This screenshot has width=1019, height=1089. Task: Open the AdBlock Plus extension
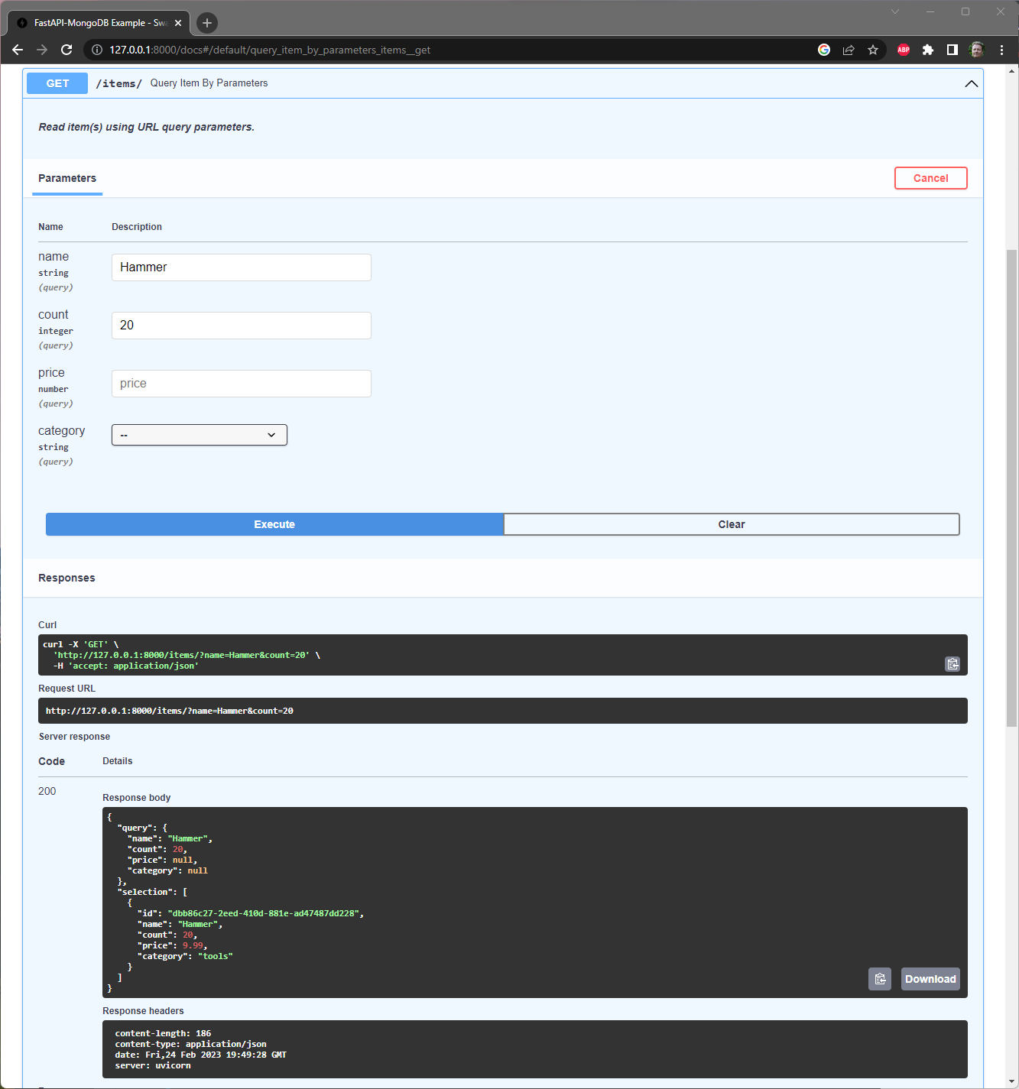pyautogui.click(x=903, y=49)
